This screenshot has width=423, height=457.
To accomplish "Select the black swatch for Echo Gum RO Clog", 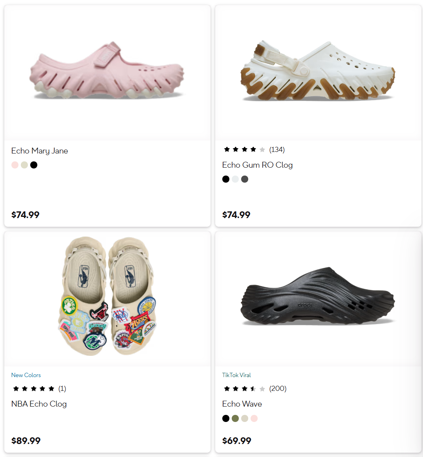I will pyautogui.click(x=226, y=179).
